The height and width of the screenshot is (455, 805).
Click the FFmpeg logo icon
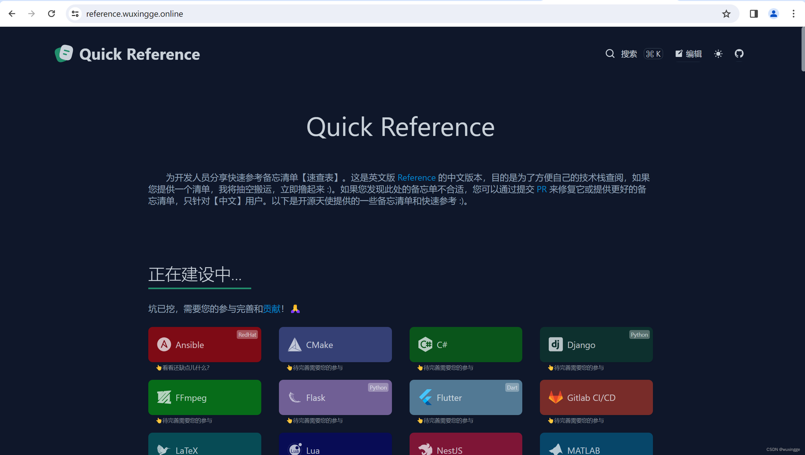click(164, 397)
